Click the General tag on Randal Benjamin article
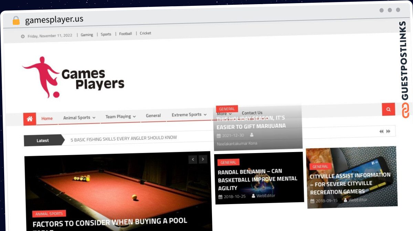This screenshot has height=231, width=413. click(x=229, y=162)
